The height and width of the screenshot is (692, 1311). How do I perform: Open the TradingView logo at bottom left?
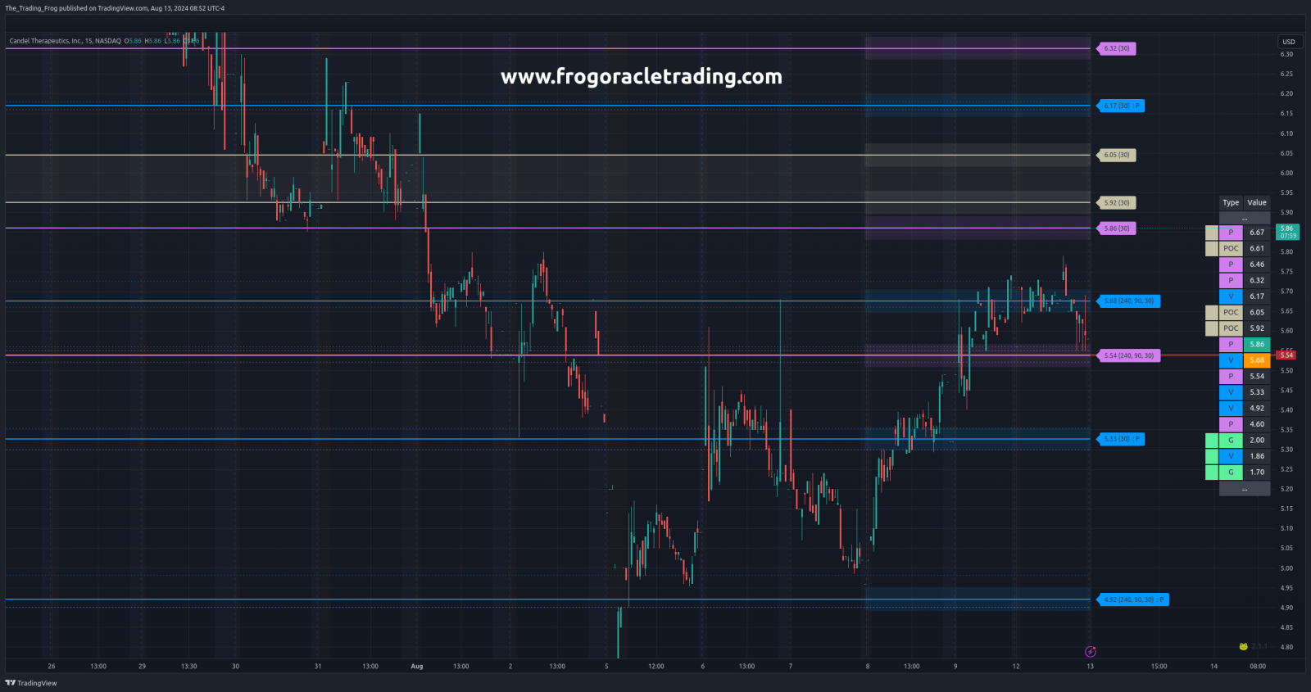(31, 683)
